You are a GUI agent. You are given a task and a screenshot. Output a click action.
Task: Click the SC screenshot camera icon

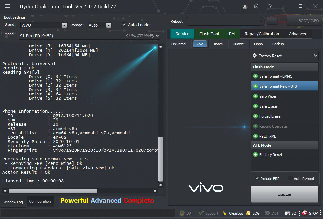tap(287, 213)
